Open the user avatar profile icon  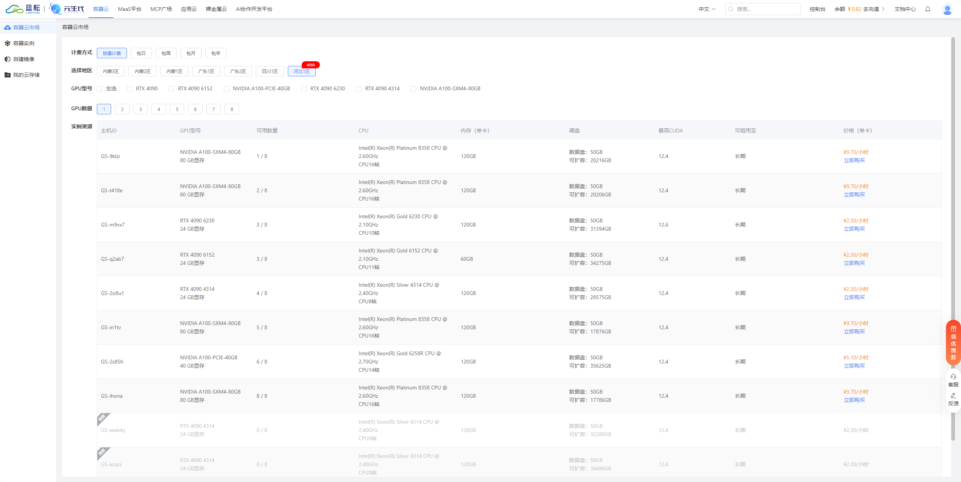[x=947, y=9]
